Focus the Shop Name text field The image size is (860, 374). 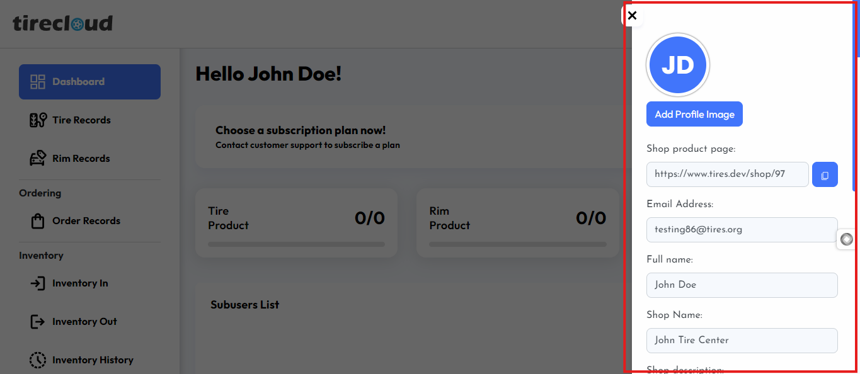[x=742, y=341]
